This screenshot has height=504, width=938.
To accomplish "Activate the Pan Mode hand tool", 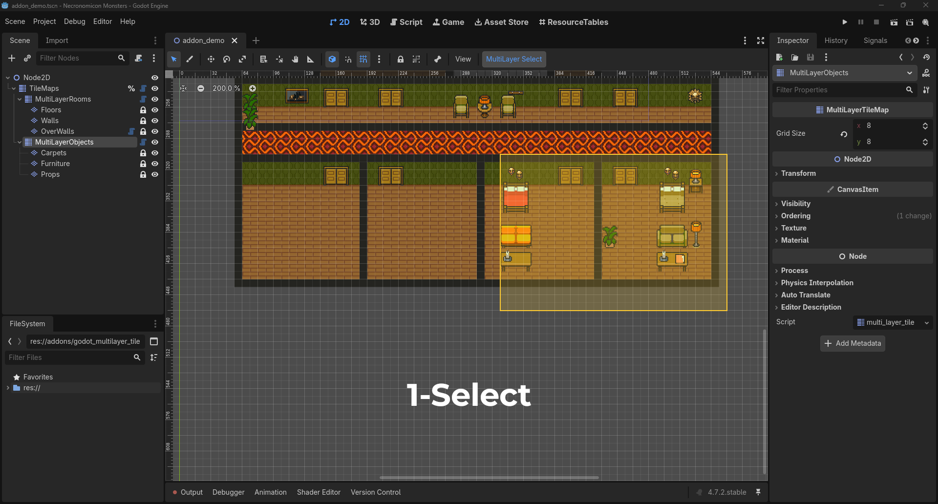I will point(295,59).
